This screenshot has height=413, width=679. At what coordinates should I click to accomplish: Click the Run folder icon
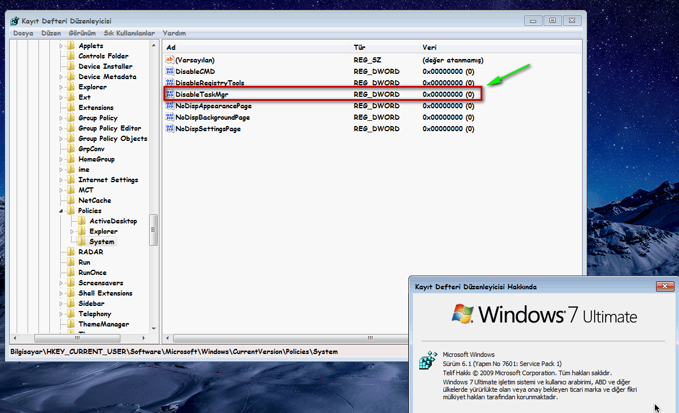pyautogui.click(x=71, y=262)
